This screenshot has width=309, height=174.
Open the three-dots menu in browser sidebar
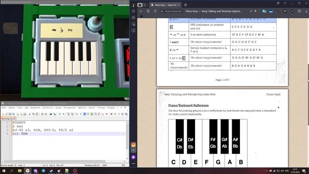(133, 163)
